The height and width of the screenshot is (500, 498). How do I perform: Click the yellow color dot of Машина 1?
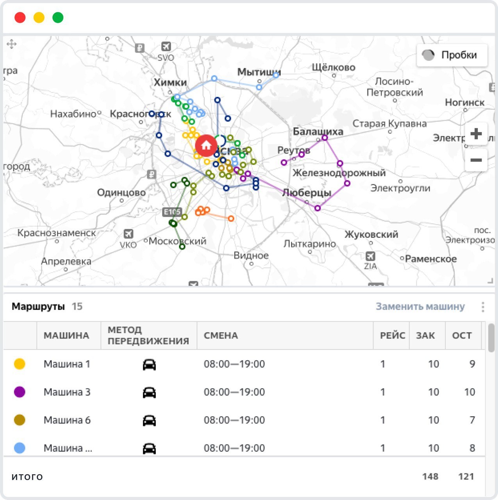click(x=20, y=364)
